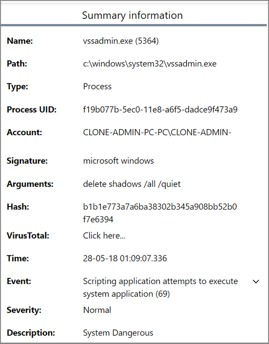This screenshot has width=269, height=344.
Task: Click the time value 28-05-18 01:09:07.336
Action: pos(125,259)
